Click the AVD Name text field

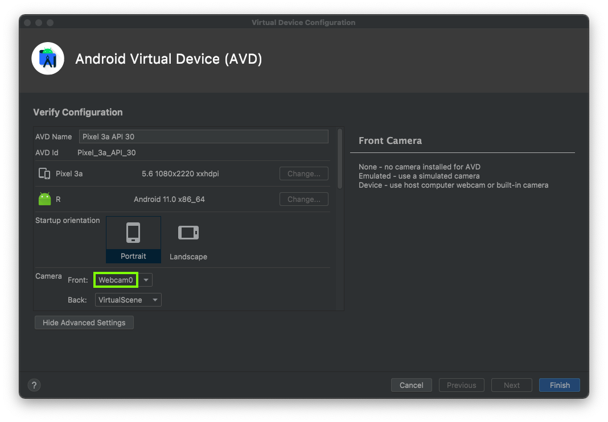203,136
